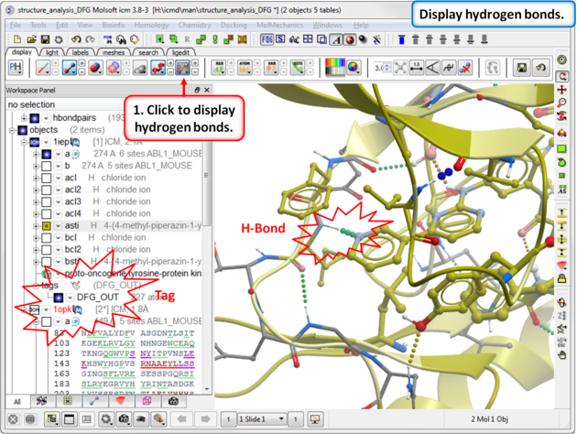Toggle the checkbox beside acl chloride ion
This screenshot has height=434, width=577.
(x=46, y=178)
